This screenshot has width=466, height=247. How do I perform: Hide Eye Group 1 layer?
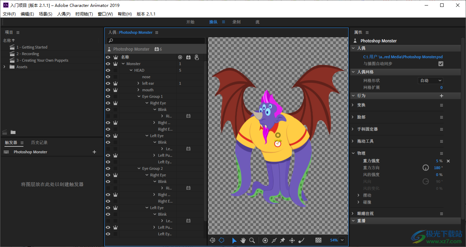point(108,96)
